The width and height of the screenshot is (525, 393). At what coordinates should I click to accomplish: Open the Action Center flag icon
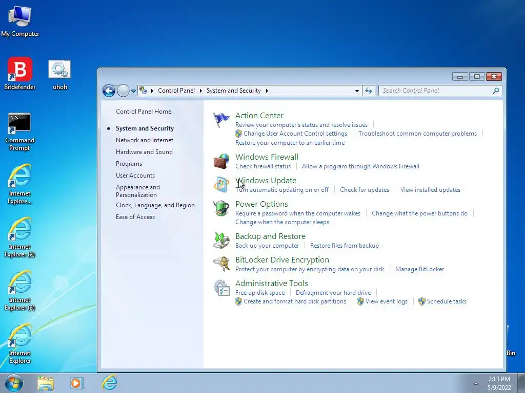click(x=221, y=120)
